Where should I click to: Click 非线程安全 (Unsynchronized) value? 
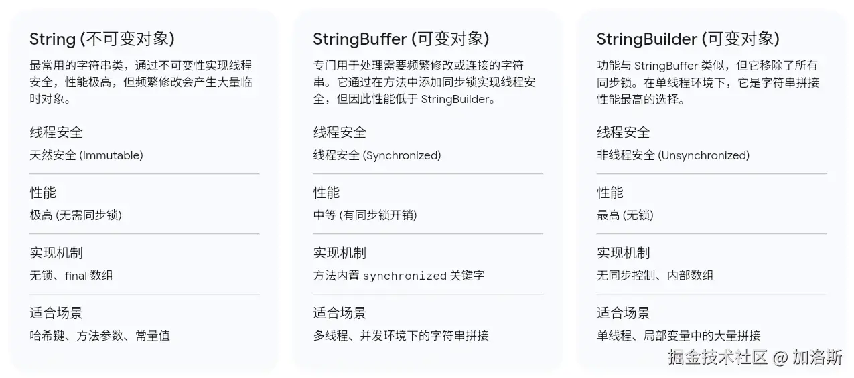pos(673,155)
